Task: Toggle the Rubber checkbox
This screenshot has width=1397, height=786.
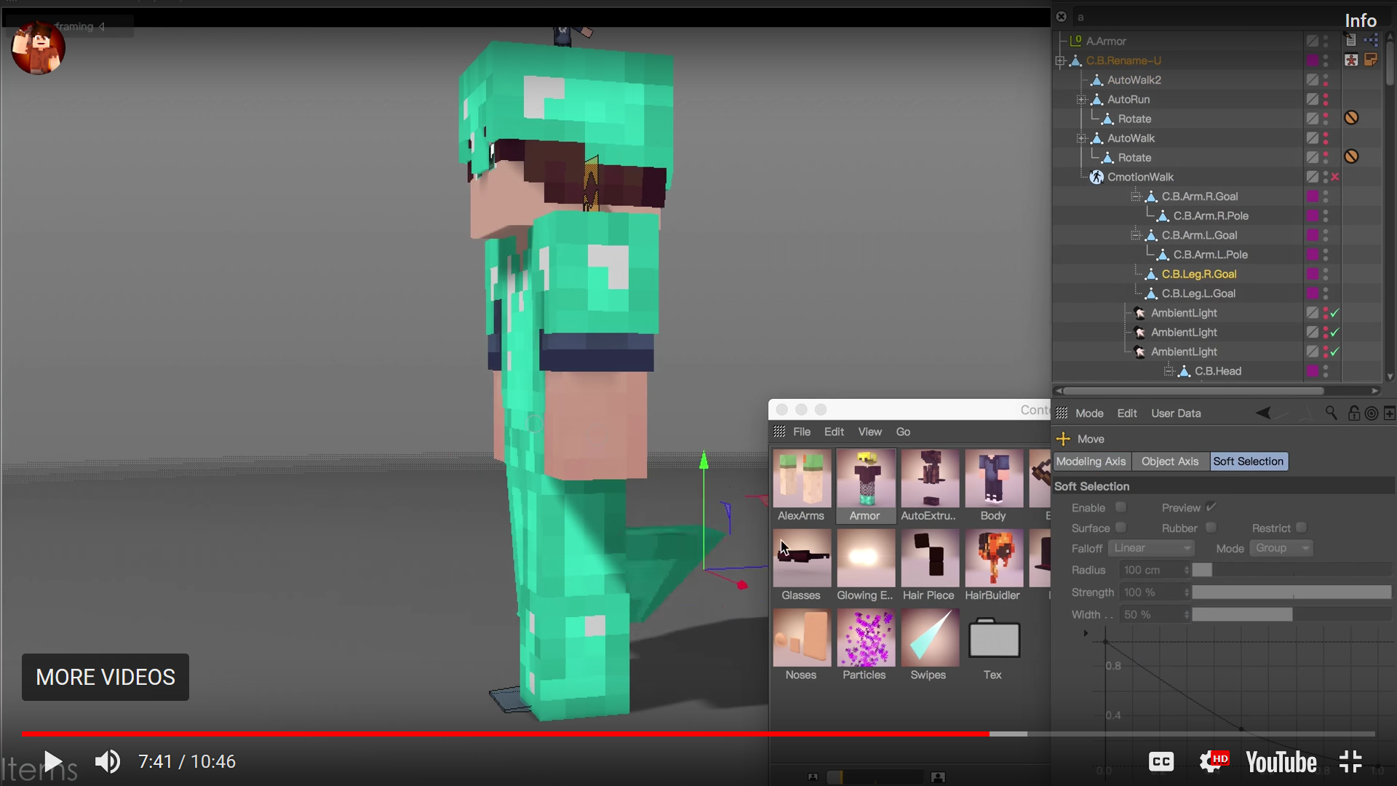Action: pos(1211,528)
